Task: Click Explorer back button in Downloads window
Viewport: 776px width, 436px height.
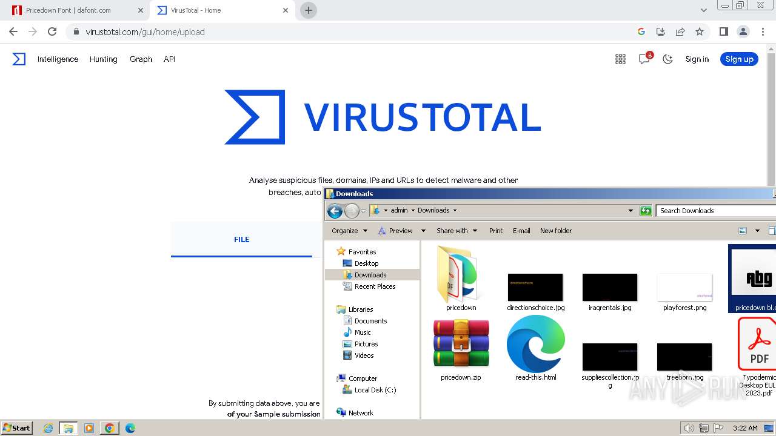Action: [x=335, y=211]
